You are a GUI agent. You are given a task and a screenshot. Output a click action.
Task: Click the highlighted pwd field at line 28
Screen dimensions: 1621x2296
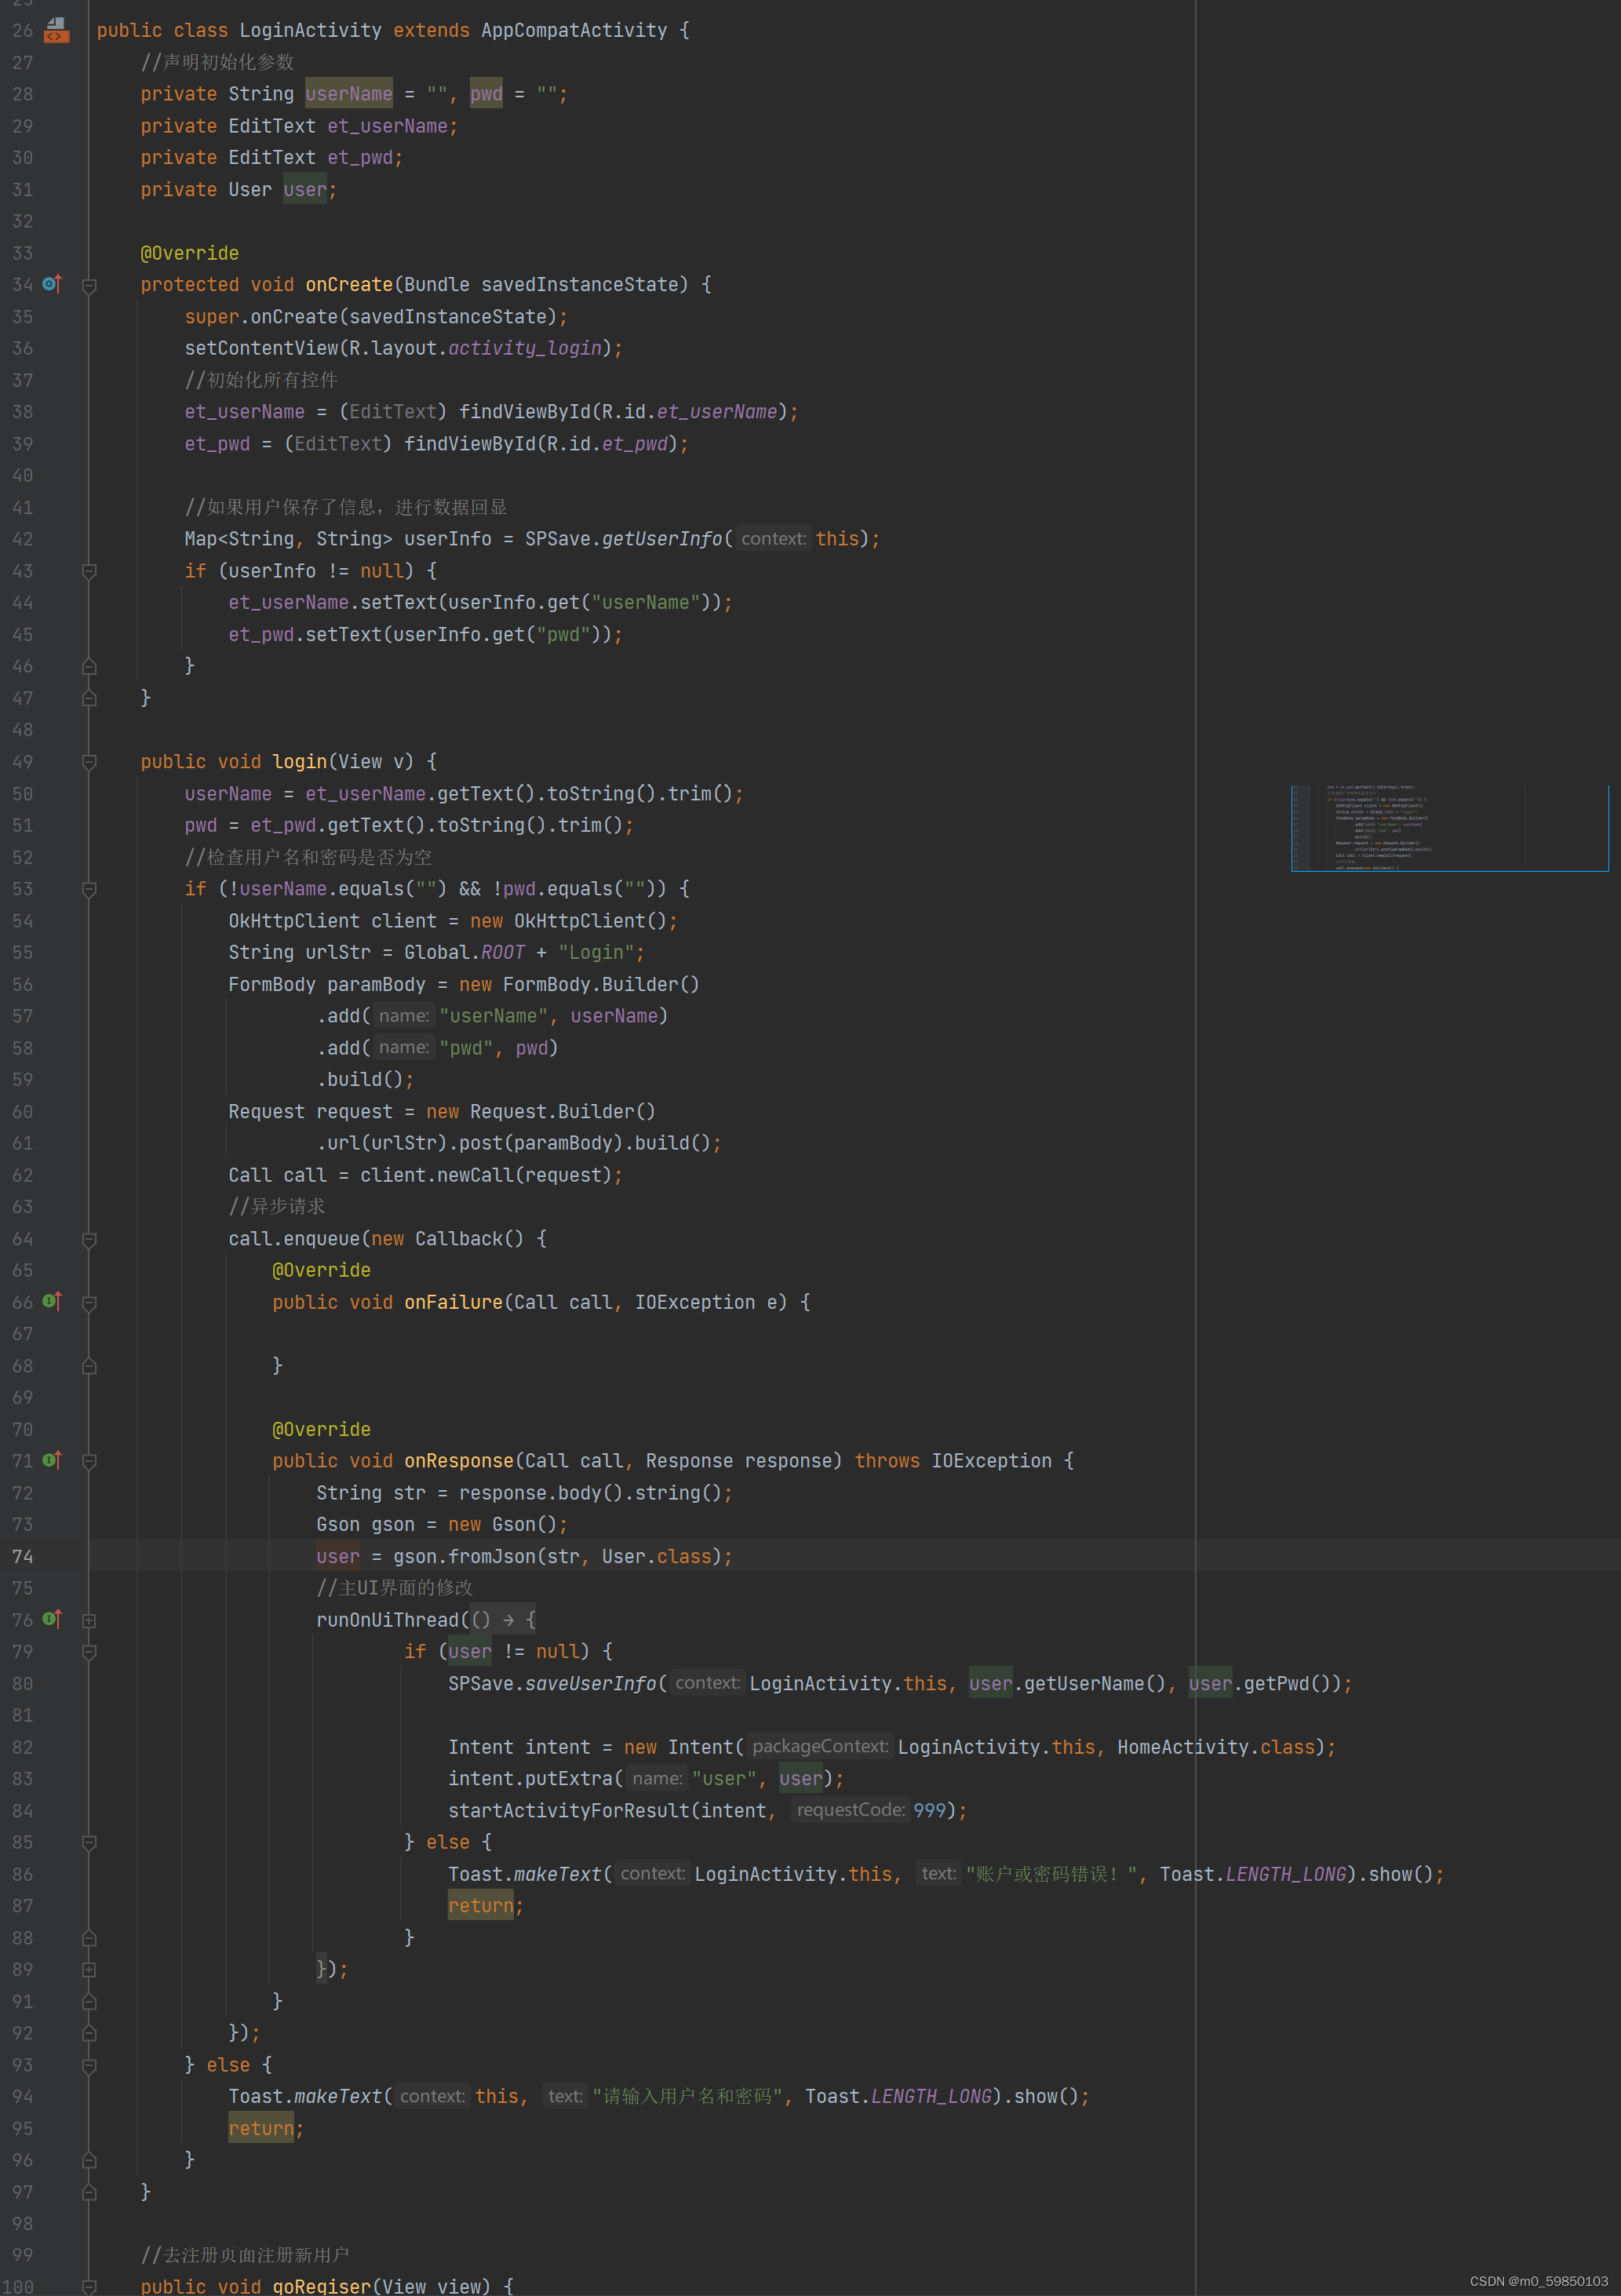[x=486, y=94]
